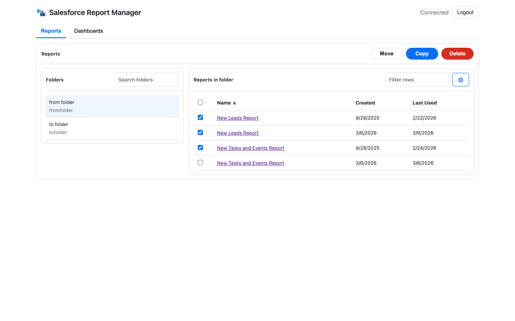Click the Search folders input field
This screenshot has height=321, width=515.
pyautogui.click(x=146, y=79)
